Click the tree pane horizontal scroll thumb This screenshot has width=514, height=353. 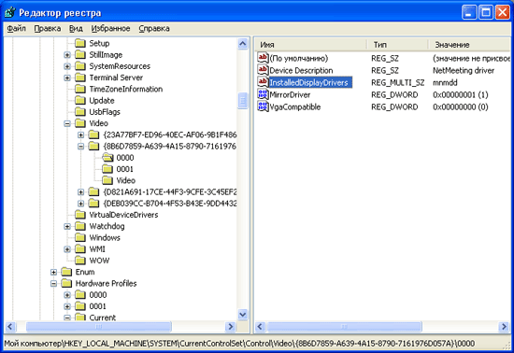(99, 327)
